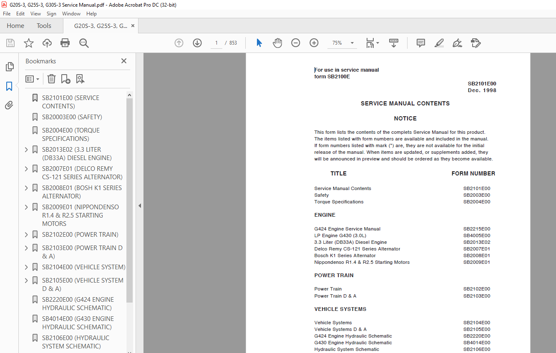
Task: Open the File menu
Action: pos(7,14)
